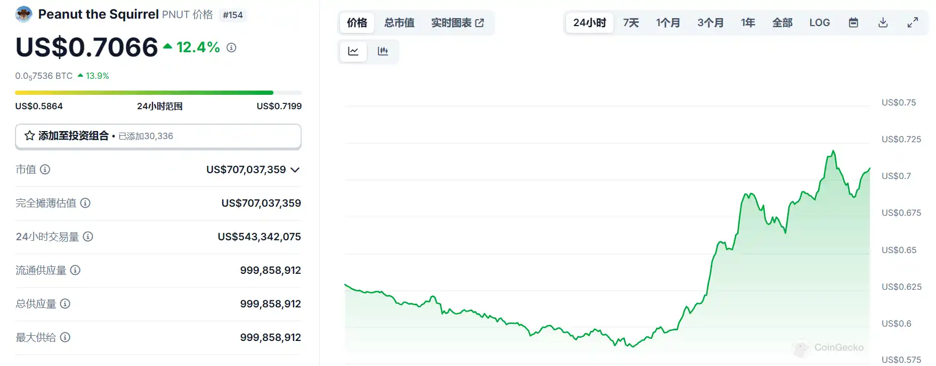Expand chart to fullscreen
The image size is (936, 366).
[x=913, y=23]
